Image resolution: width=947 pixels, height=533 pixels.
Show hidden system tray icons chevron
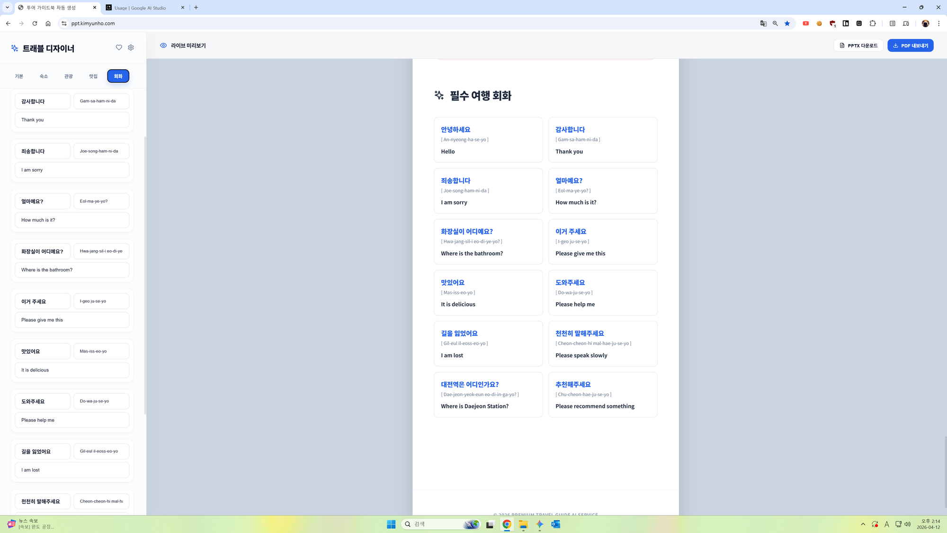tap(863, 524)
